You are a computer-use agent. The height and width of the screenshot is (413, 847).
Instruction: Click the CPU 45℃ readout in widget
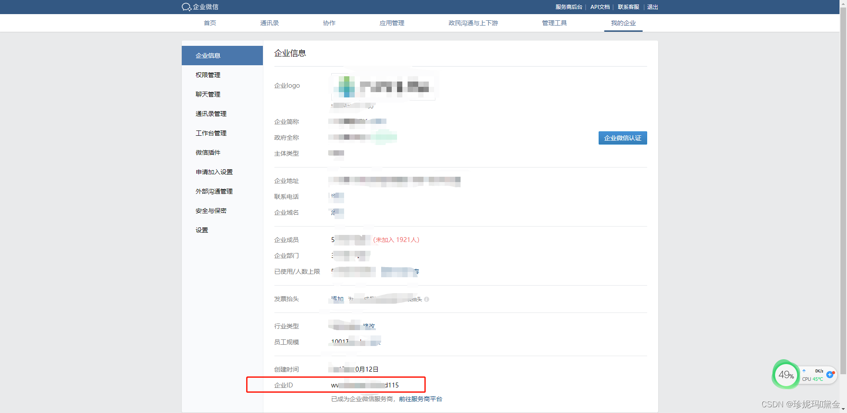tap(813, 379)
